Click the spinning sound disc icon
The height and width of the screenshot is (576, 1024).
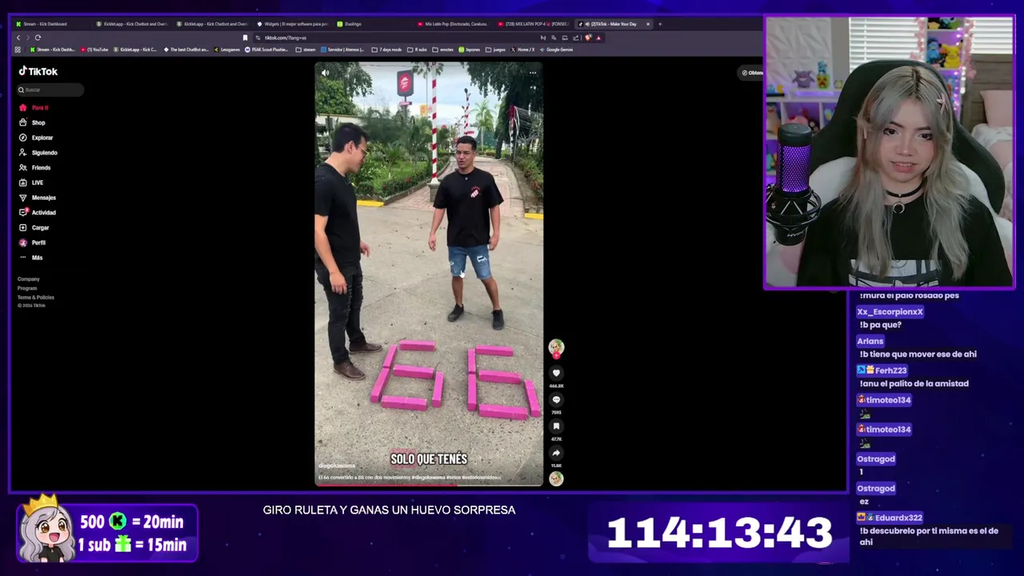(556, 478)
